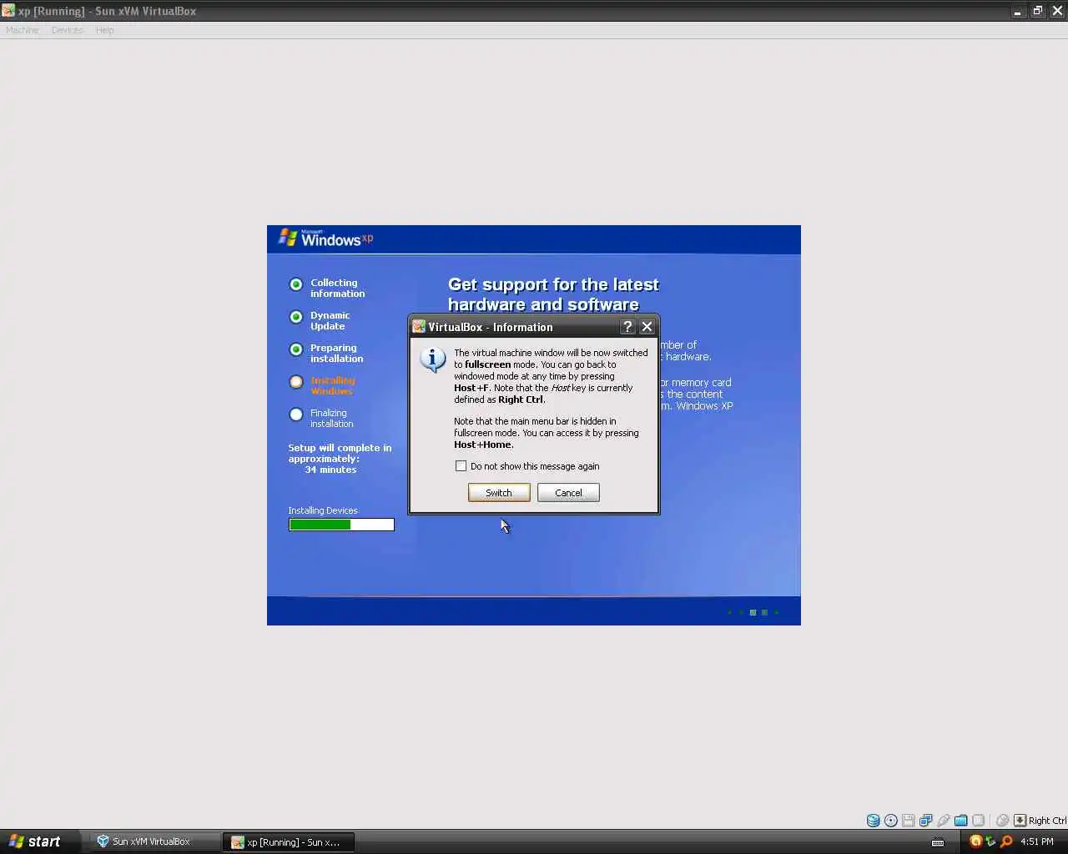Click the Installing Devices label
Image resolution: width=1068 pixels, height=854 pixels.
coord(323,510)
